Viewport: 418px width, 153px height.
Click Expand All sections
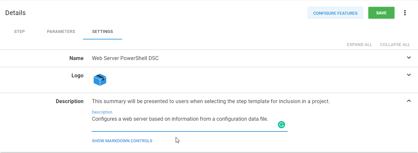(359, 45)
